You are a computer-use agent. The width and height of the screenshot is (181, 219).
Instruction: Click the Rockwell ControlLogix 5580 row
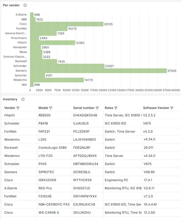tap(91, 148)
